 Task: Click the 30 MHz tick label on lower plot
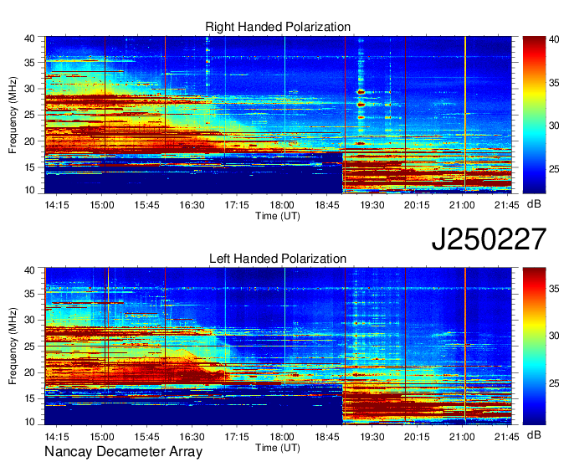coord(29,320)
